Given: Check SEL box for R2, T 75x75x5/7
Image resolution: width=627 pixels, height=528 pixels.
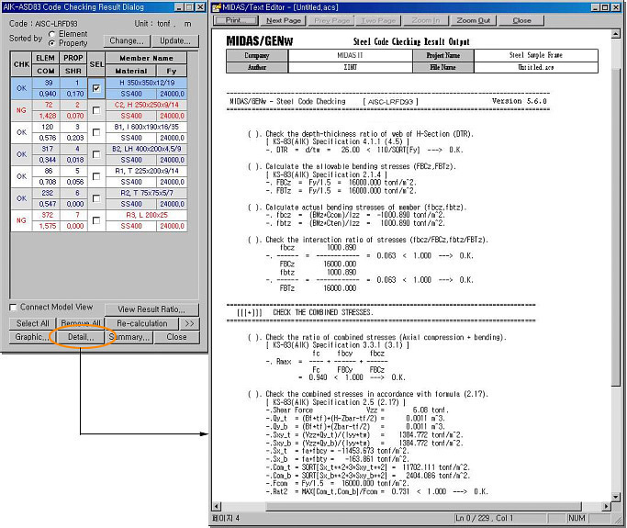Looking at the screenshot, I should pyautogui.click(x=96, y=198).
